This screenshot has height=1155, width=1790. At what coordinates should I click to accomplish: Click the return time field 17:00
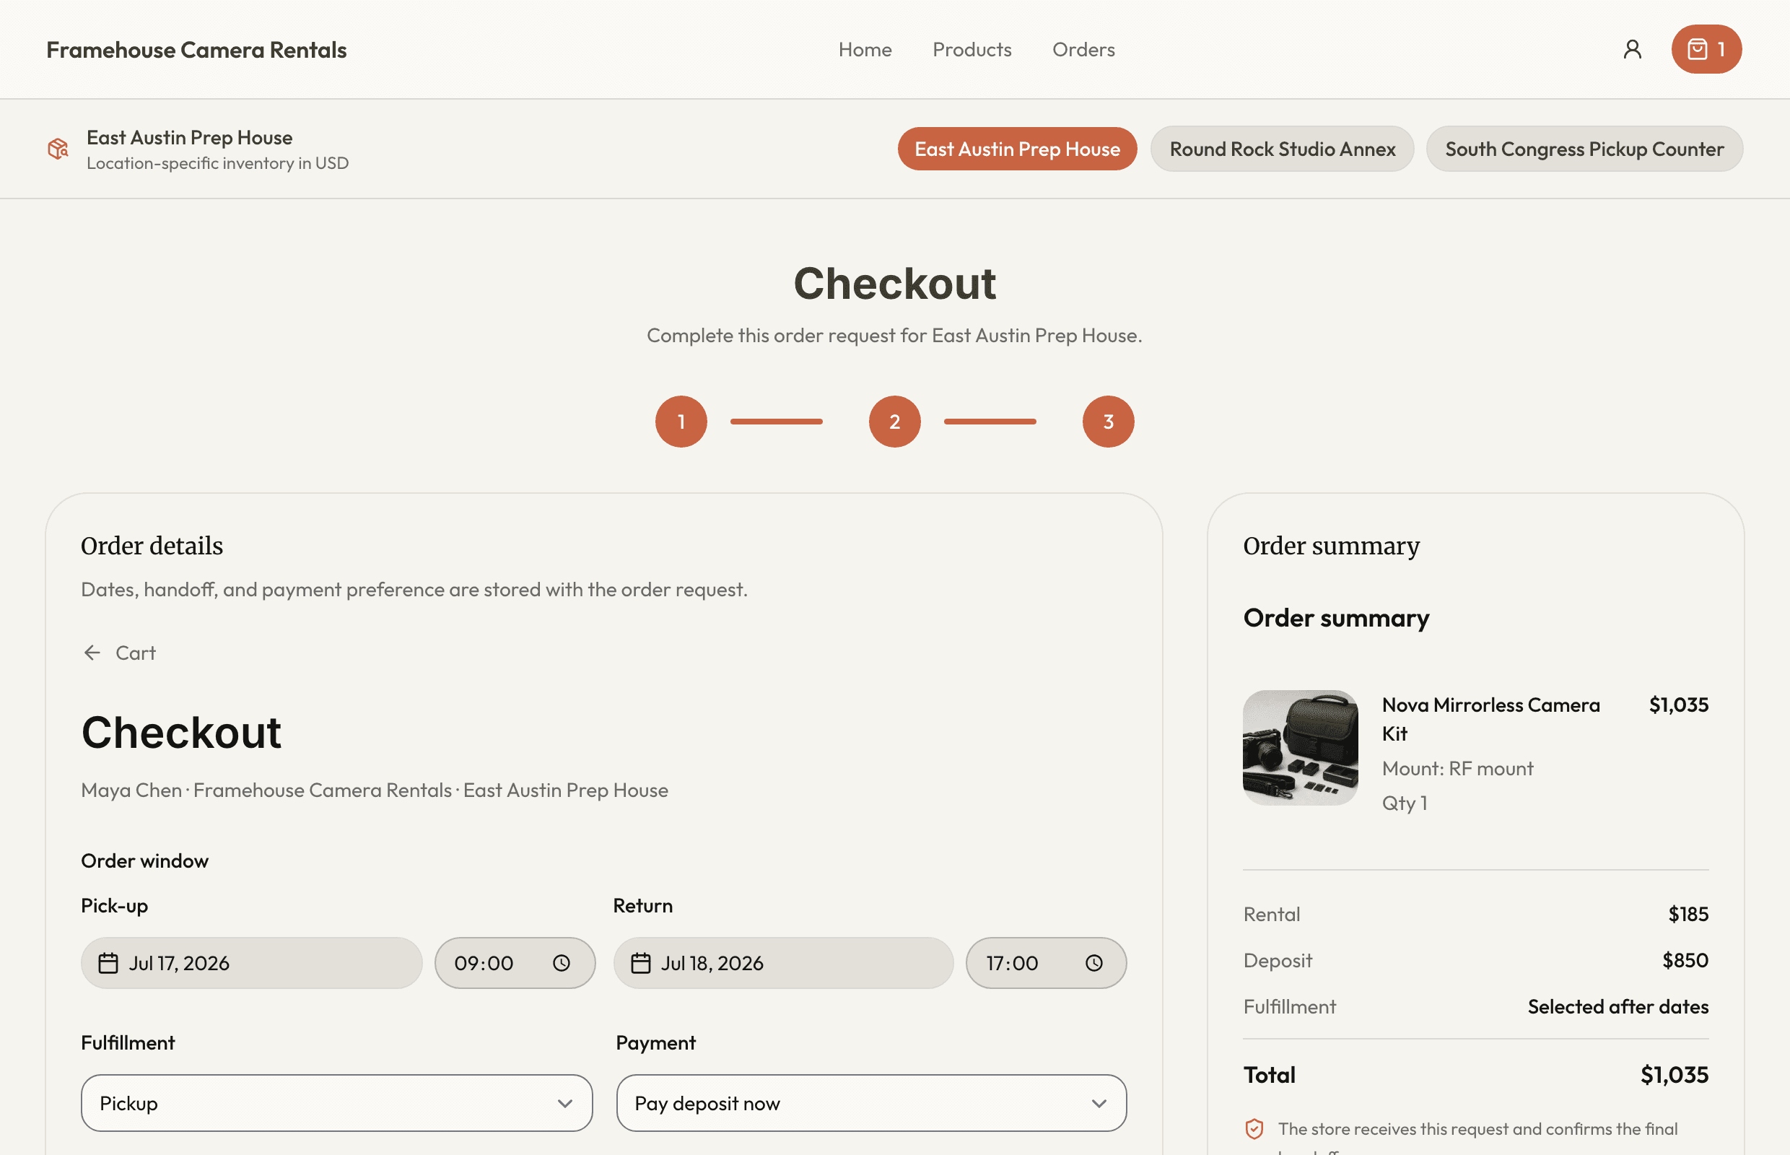tap(1046, 963)
